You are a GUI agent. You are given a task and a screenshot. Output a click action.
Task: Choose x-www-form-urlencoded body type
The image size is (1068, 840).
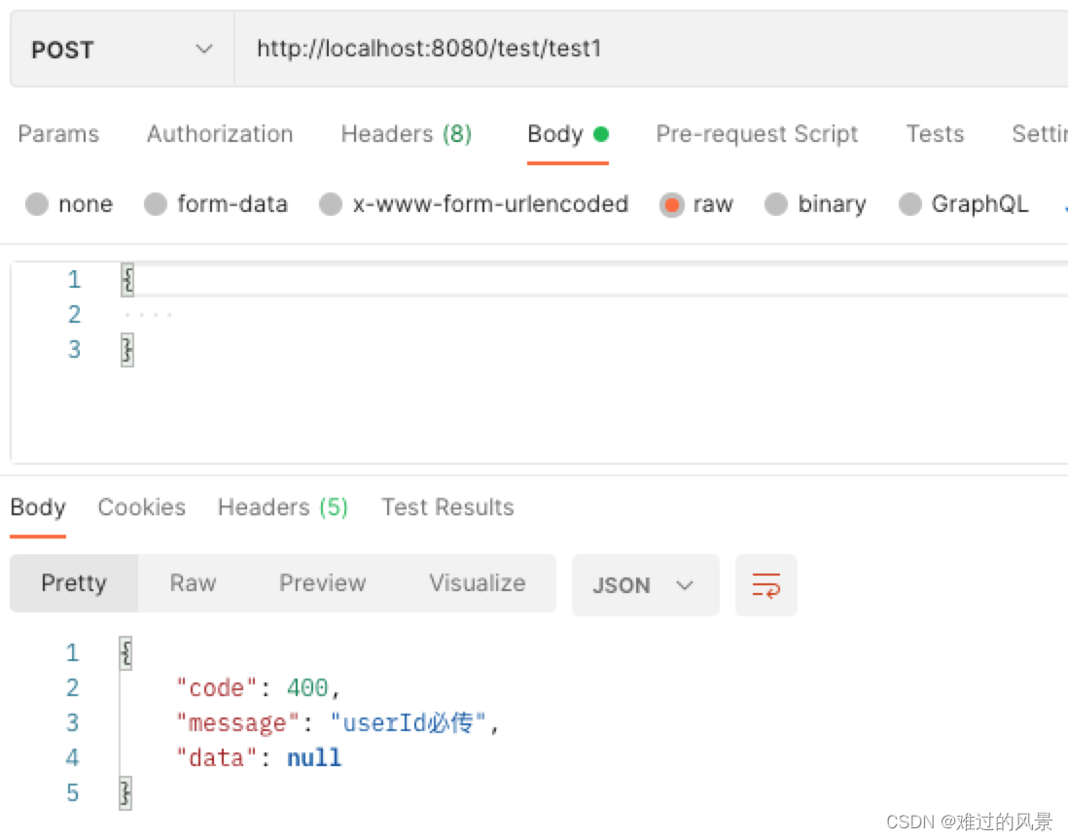474,203
